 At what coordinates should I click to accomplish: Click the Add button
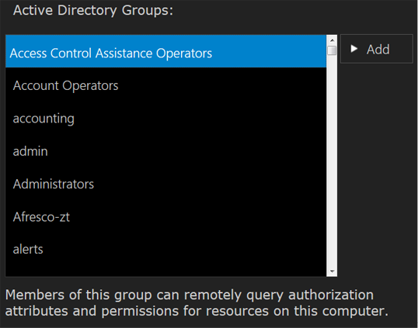376,49
